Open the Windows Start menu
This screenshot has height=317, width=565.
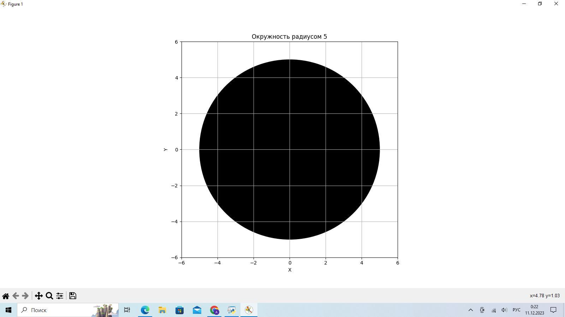pyautogui.click(x=8, y=310)
